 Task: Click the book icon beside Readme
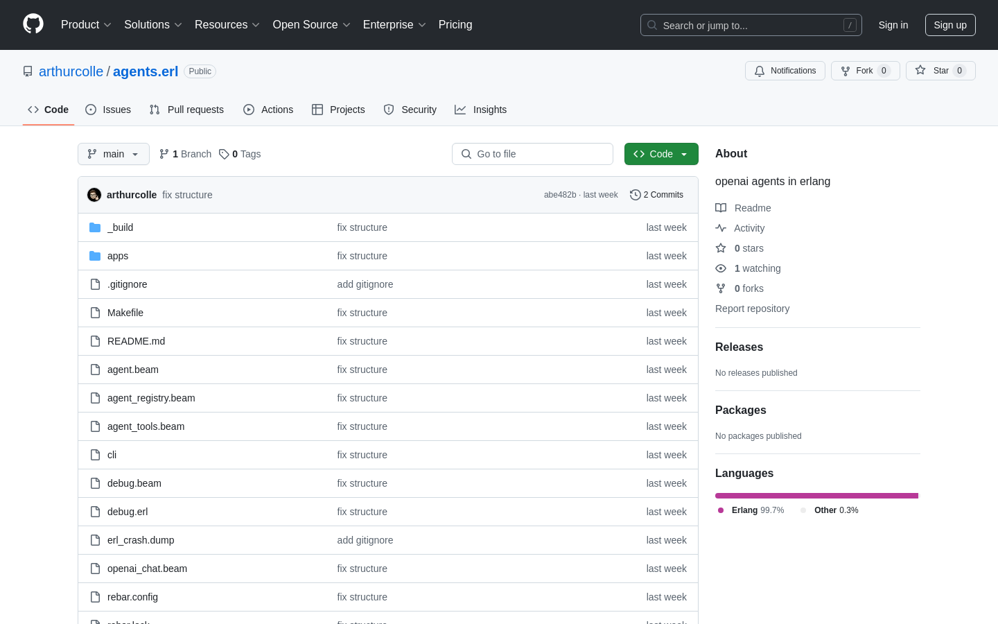pos(721,208)
